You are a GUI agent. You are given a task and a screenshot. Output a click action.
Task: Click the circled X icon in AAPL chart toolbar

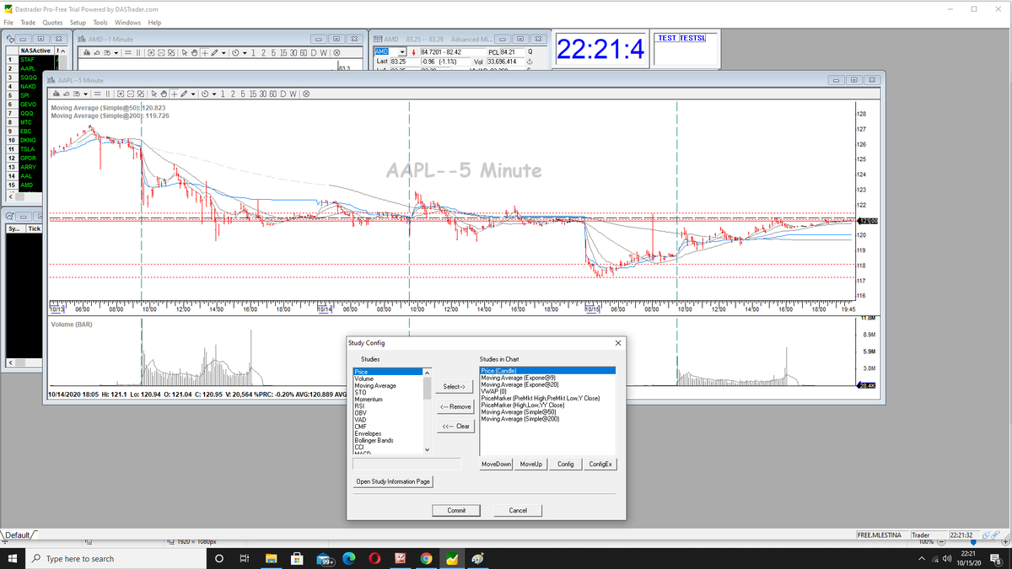click(x=305, y=94)
